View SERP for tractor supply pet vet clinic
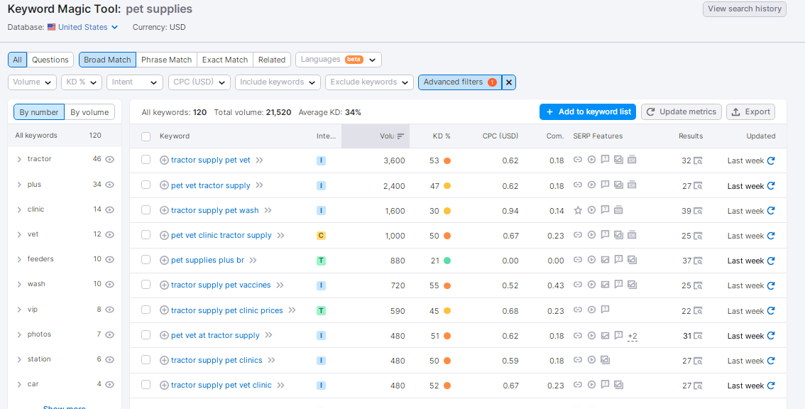The image size is (805, 409). point(699,386)
